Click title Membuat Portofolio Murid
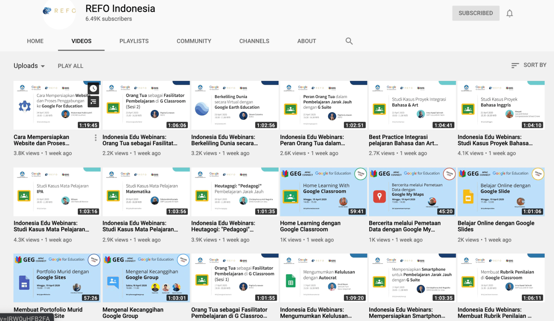This screenshot has width=554, height=321. [48, 313]
